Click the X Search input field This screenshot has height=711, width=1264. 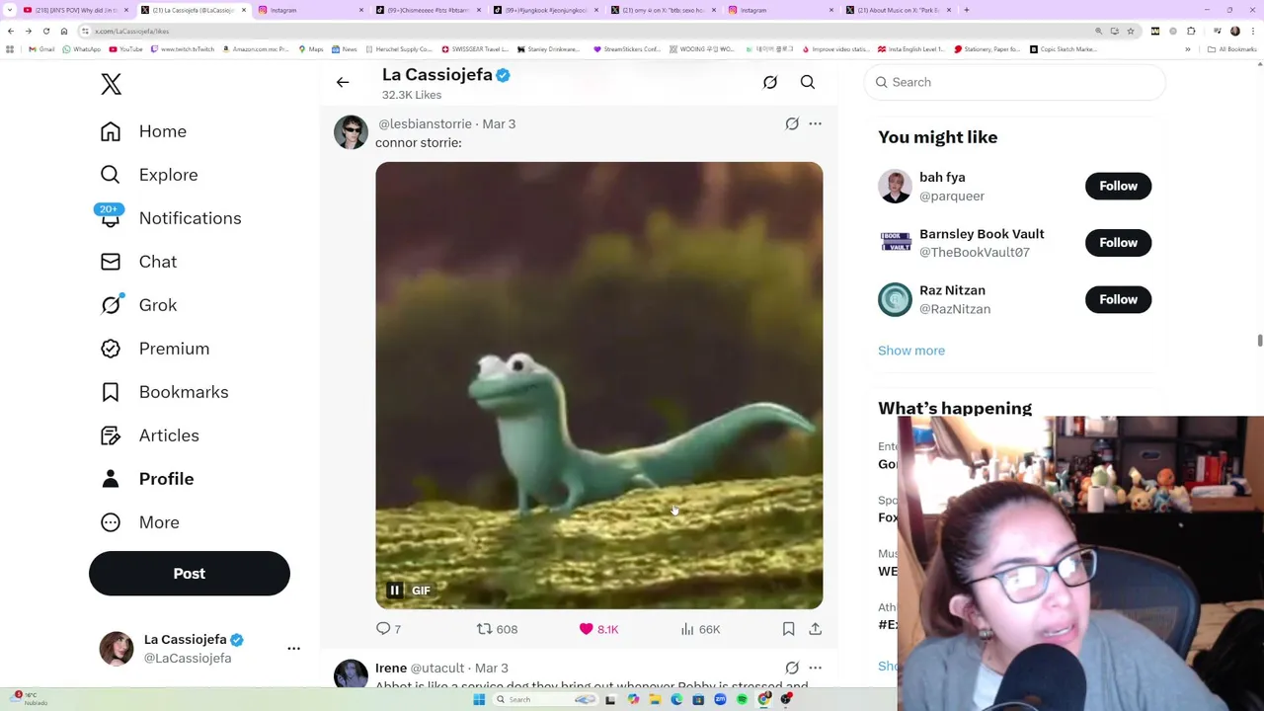pyautogui.click(x=1015, y=83)
